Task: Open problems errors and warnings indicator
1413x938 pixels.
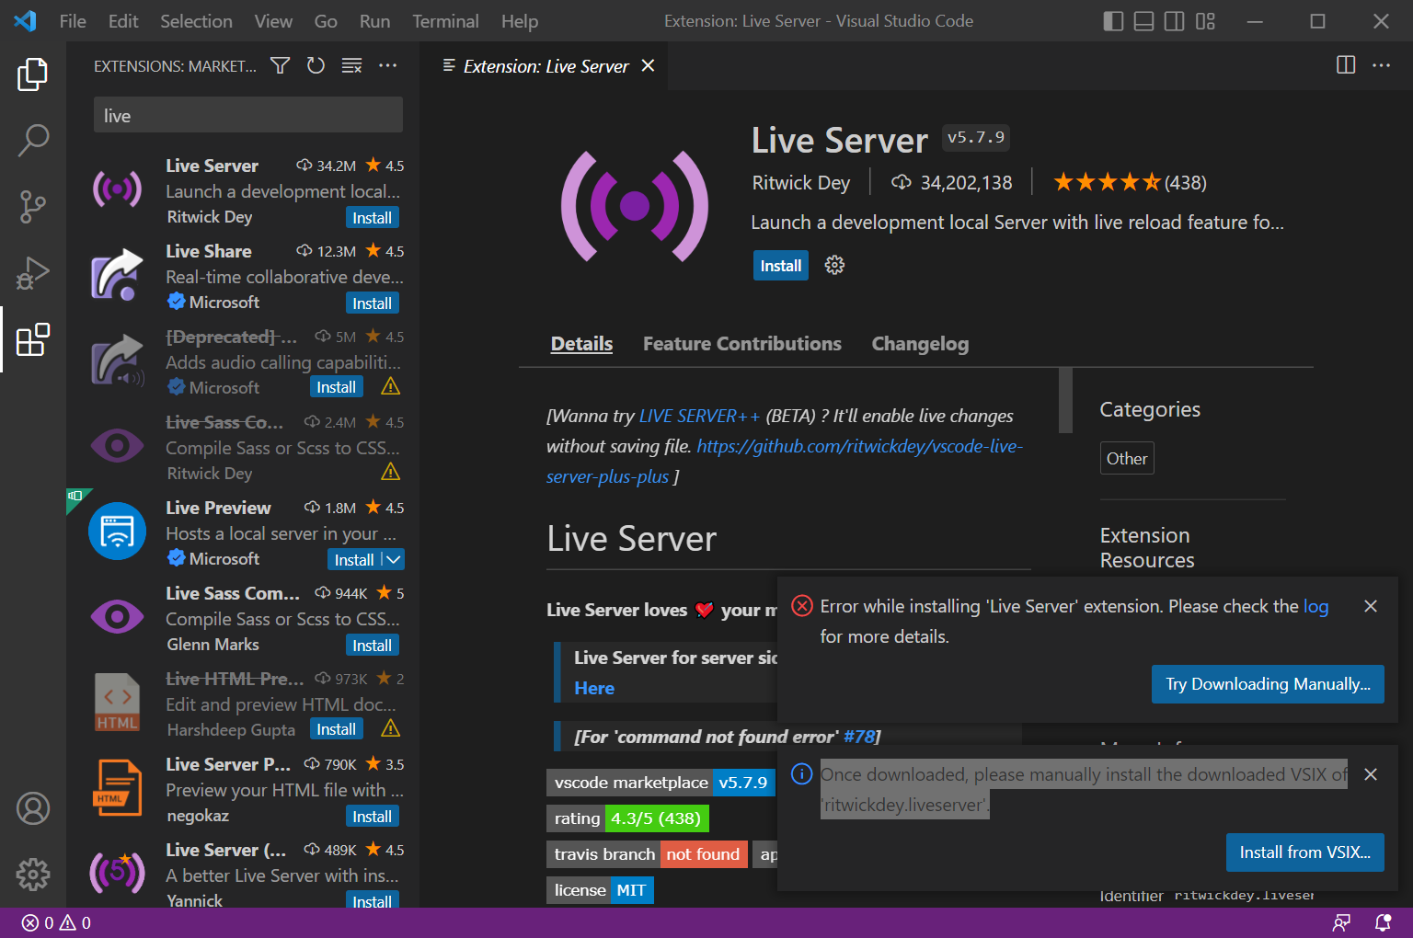Action: click(x=57, y=922)
